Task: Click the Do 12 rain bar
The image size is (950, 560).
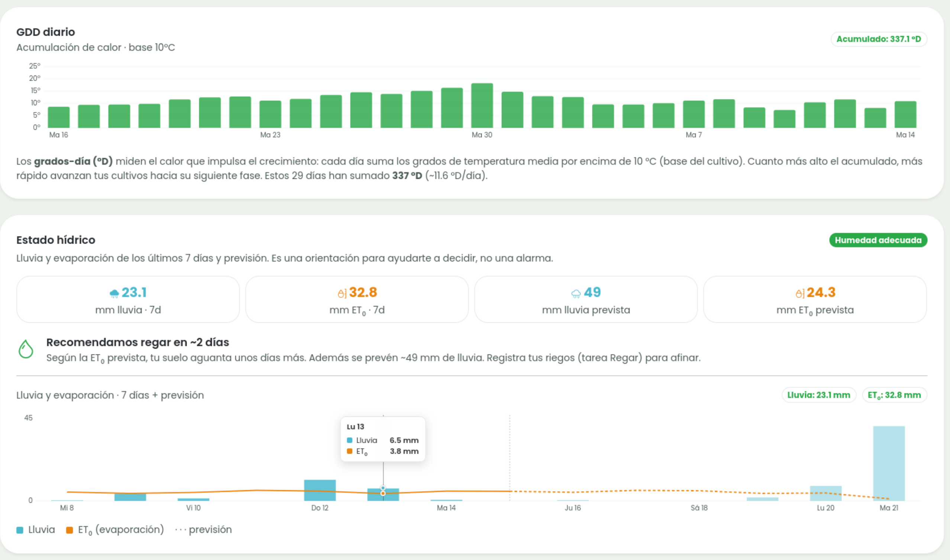Action: pos(320,490)
